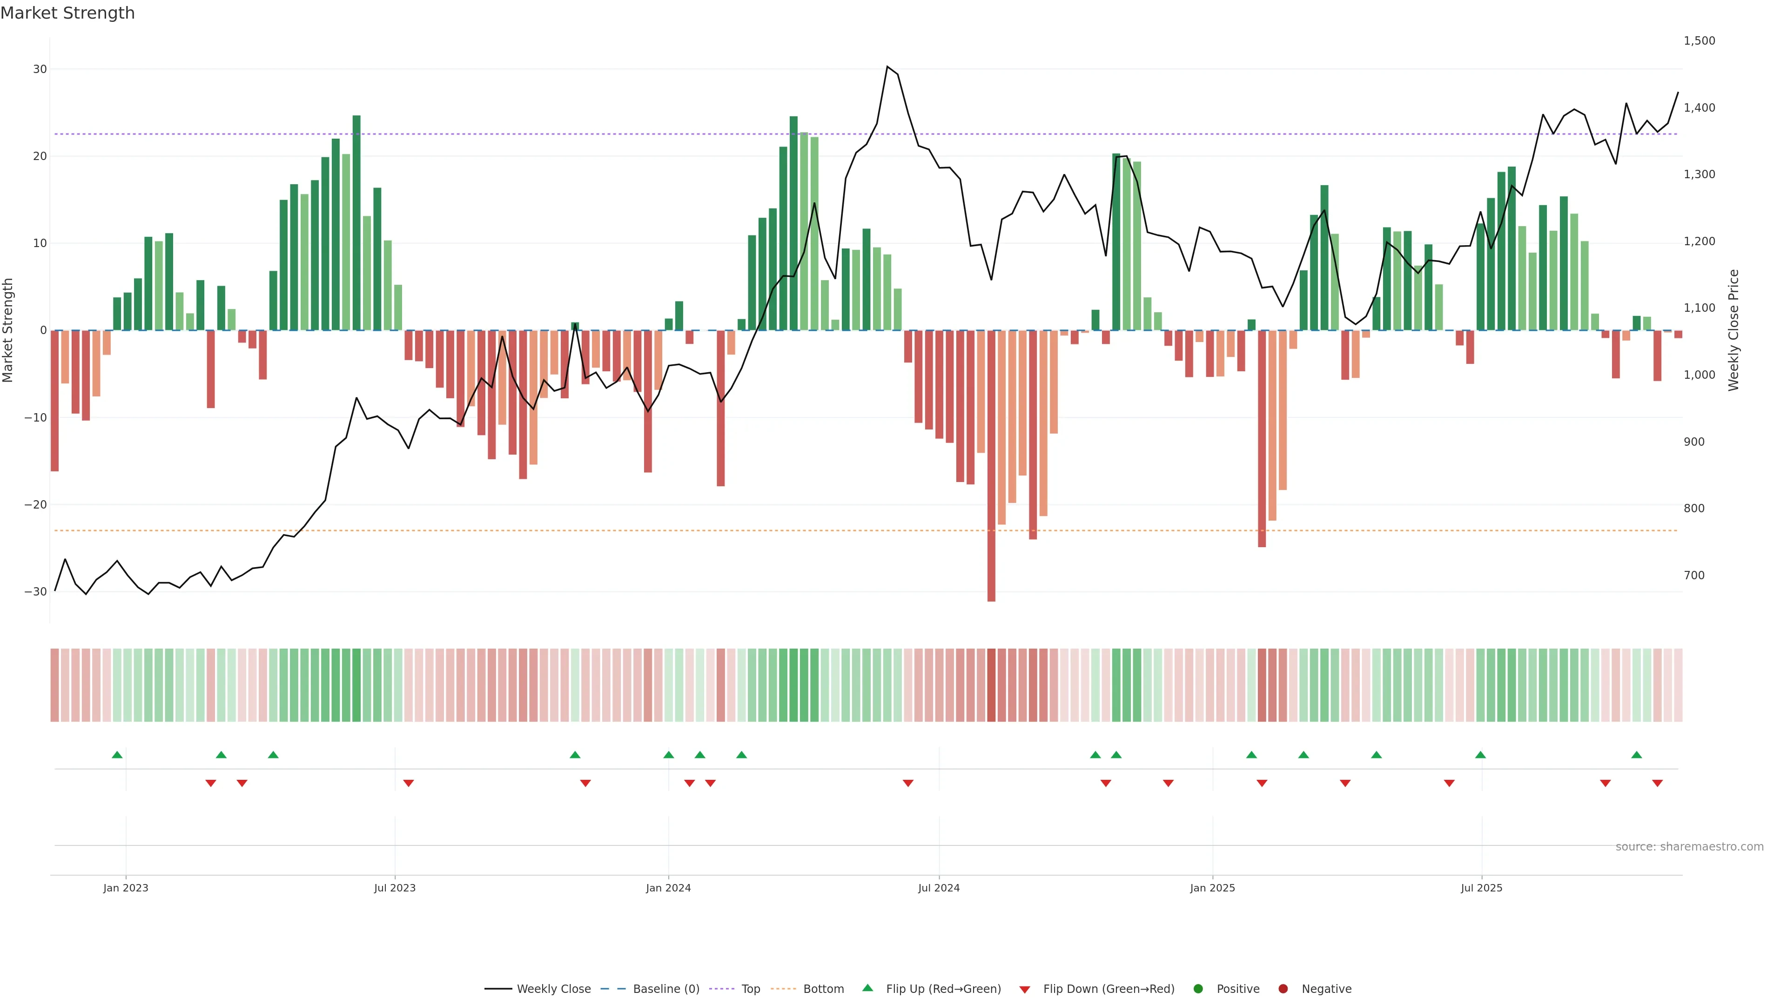The image size is (1787, 1005).
Task: Click the rightmost green Flip Up triangle marker
Action: pos(1637,755)
